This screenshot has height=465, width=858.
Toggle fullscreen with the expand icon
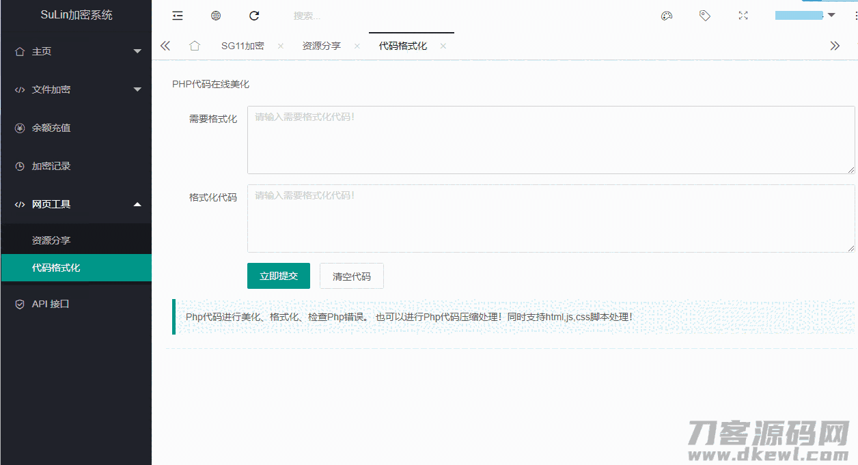point(743,16)
